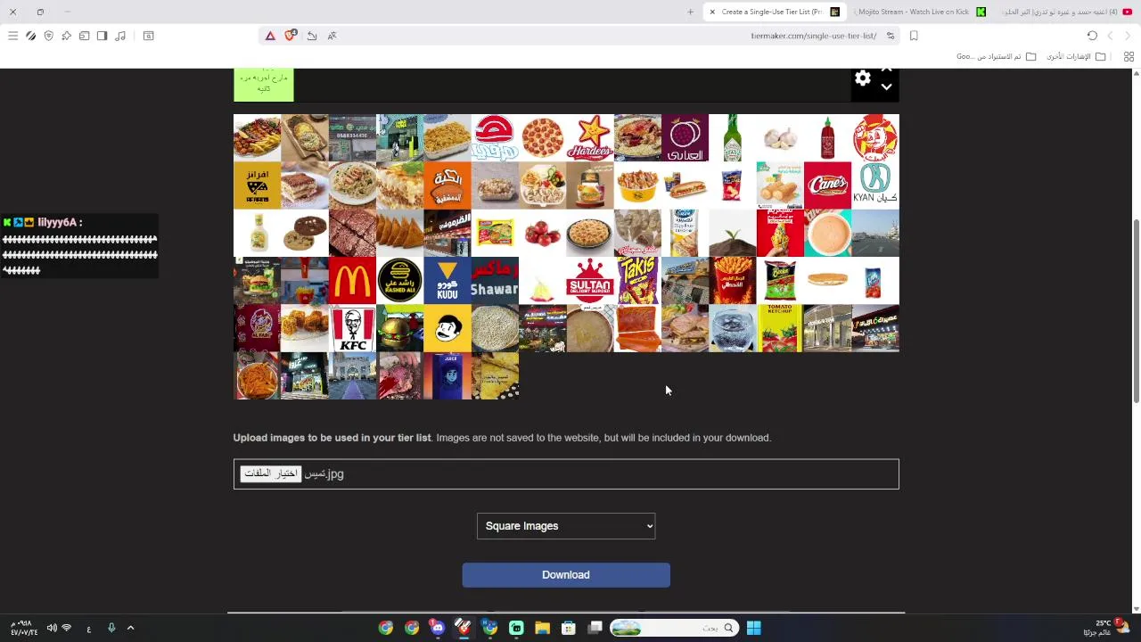Select the Tomato Ketchup chips image

780,328
